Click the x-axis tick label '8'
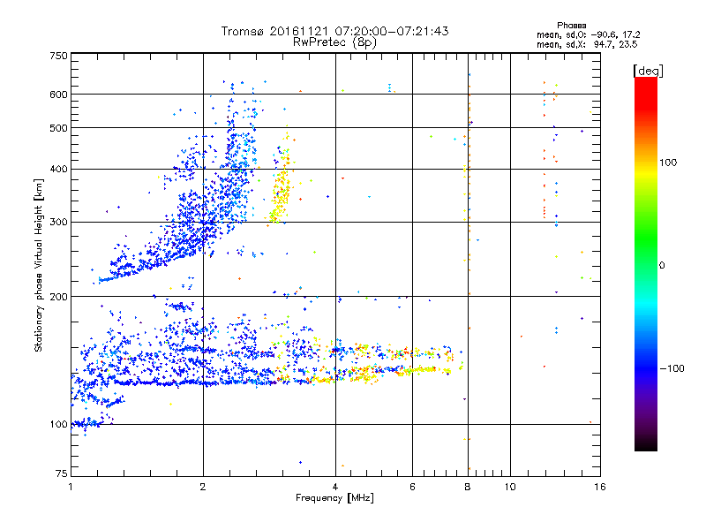This screenshot has width=706, height=530. (x=468, y=487)
